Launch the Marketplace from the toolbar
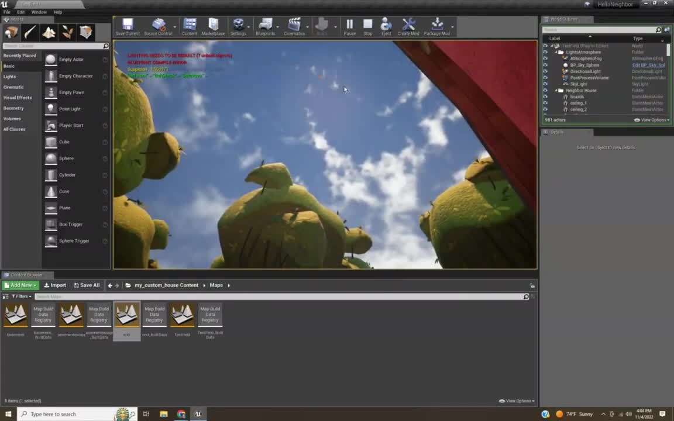The image size is (674, 421). tap(213, 26)
